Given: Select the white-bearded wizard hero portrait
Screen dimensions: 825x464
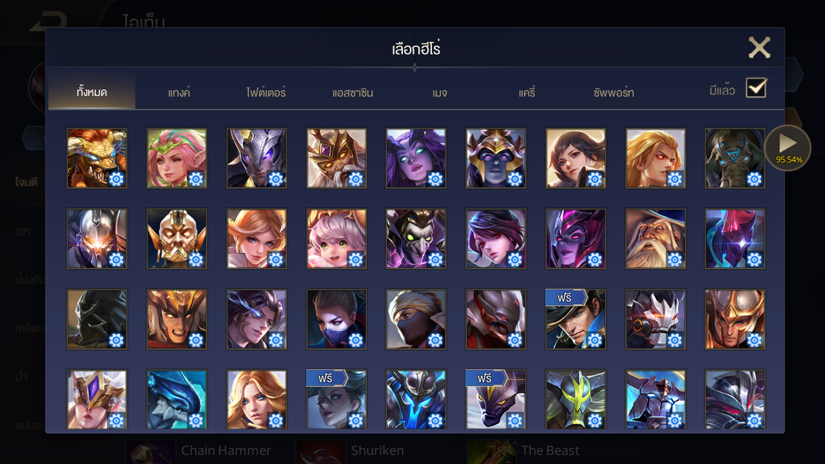Looking at the screenshot, I should tap(655, 239).
